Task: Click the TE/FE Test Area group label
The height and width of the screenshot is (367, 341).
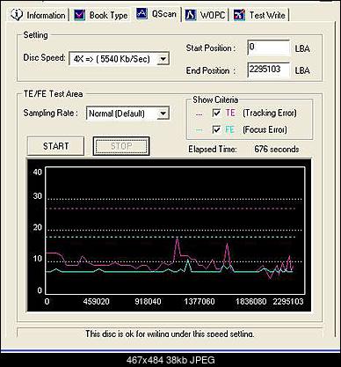Action: [x=53, y=94]
